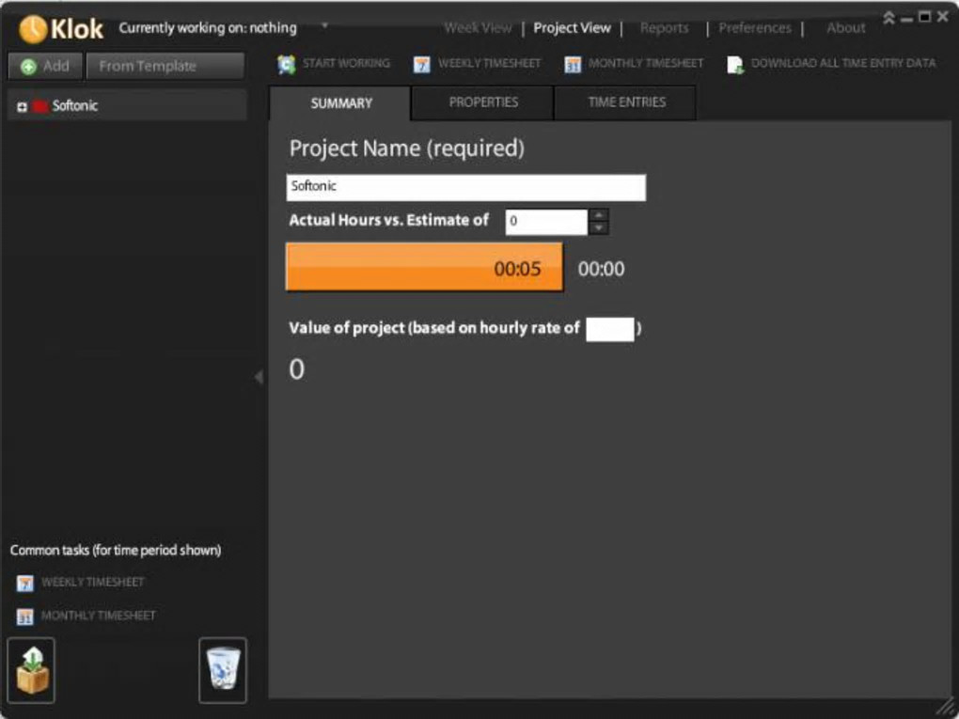This screenshot has height=719, width=959.
Task: Collapse the left project sidebar arrow
Action: point(259,377)
